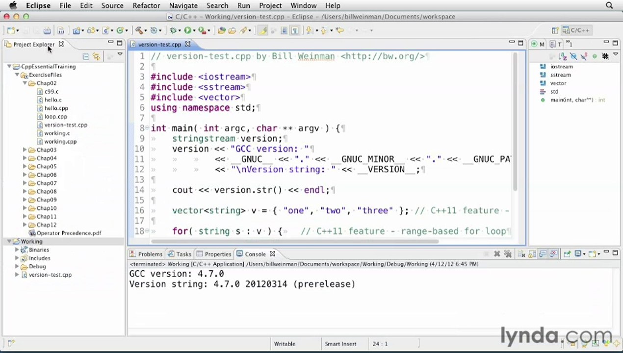623x353 pixels.
Task: Click the green Run toolbar icon
Action: point(188,30)
